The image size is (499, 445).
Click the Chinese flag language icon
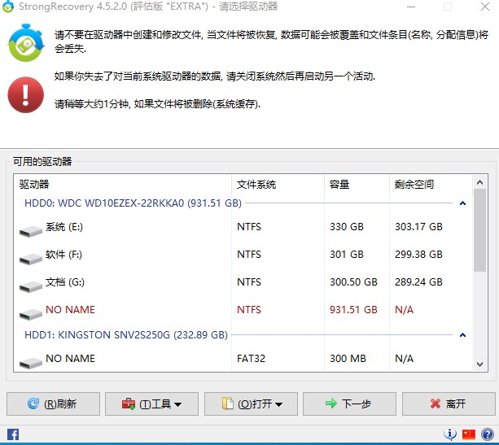468,434
